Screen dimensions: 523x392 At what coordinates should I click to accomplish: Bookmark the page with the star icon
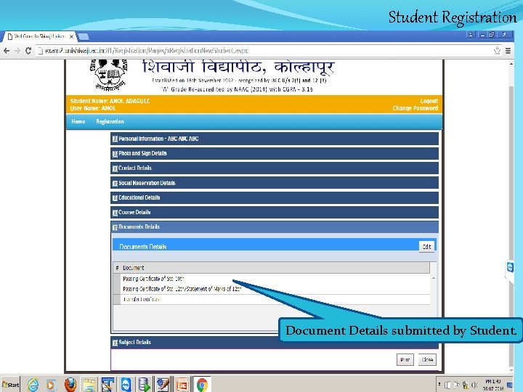(497, 51)
